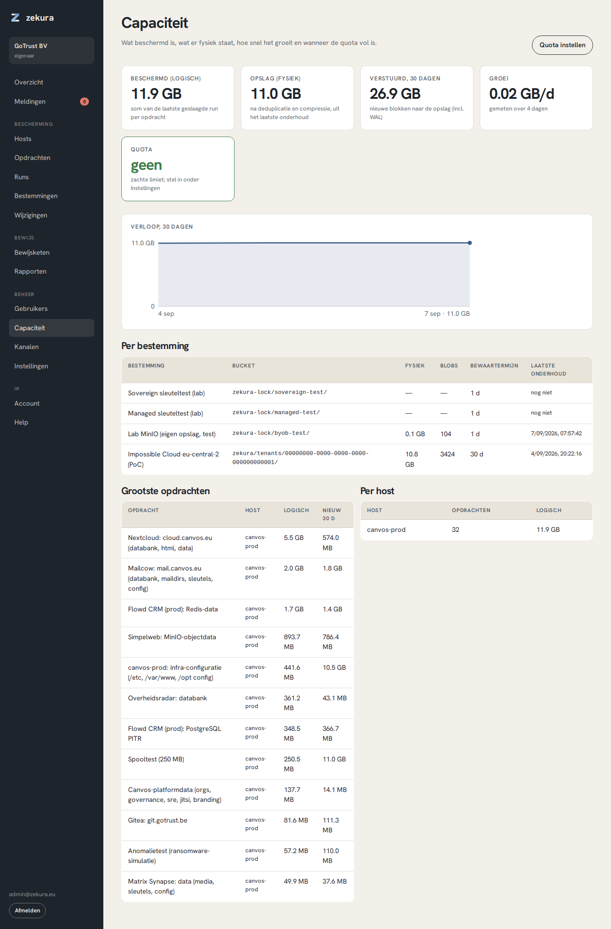Go to Rapporten
Image resolution: width=611 pixels, height=929 pixels.
pos(52,271)
